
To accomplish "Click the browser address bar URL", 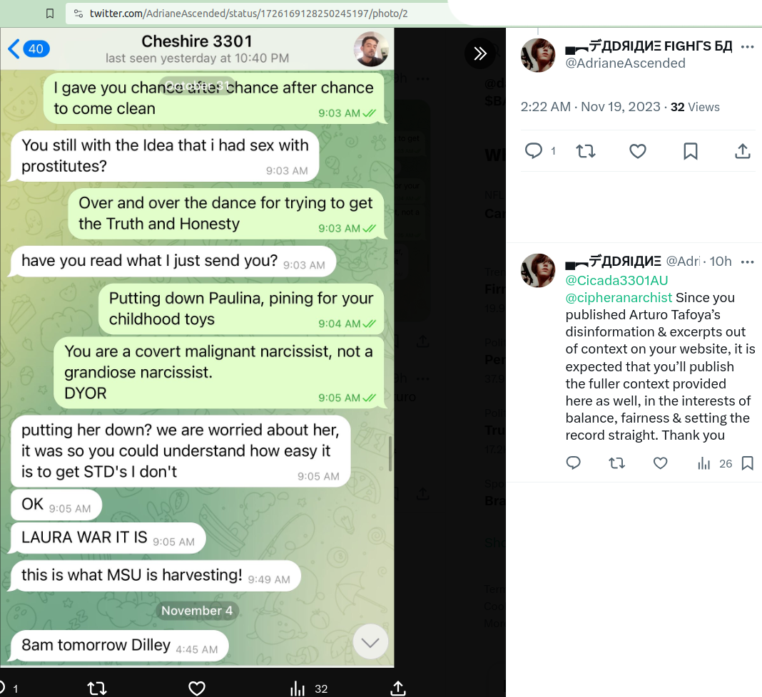I will [x=248, y=14].
